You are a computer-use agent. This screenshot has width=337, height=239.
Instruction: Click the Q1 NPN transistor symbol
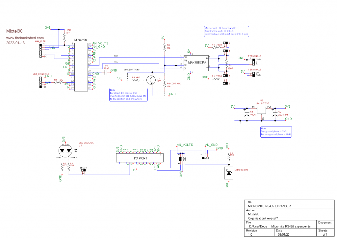(x=152, y=80)
